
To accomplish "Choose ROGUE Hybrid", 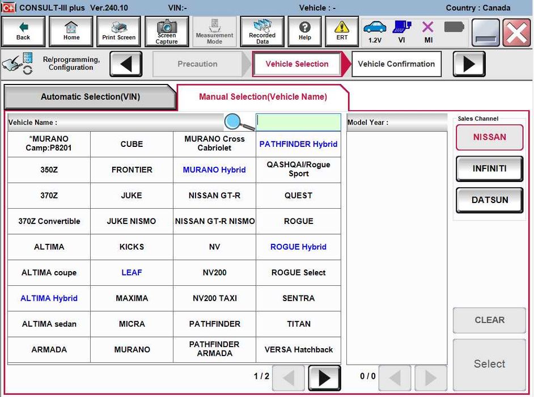I will [298, 247].
